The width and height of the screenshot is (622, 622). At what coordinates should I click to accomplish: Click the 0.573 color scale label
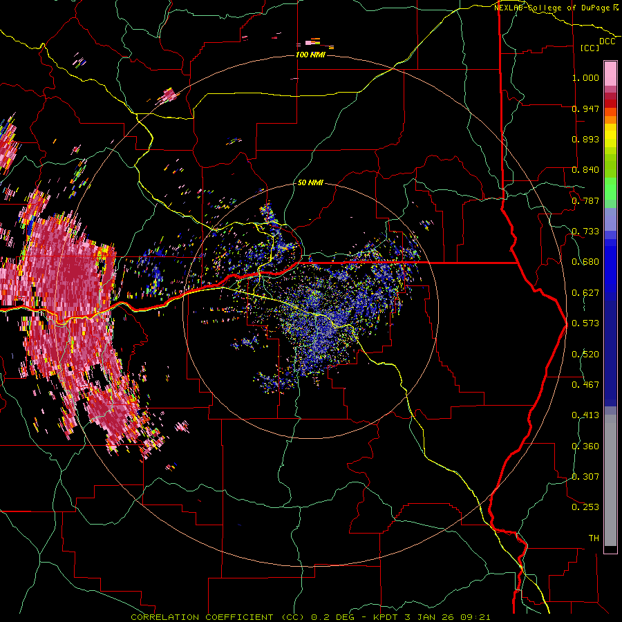(x=585, y=323)
